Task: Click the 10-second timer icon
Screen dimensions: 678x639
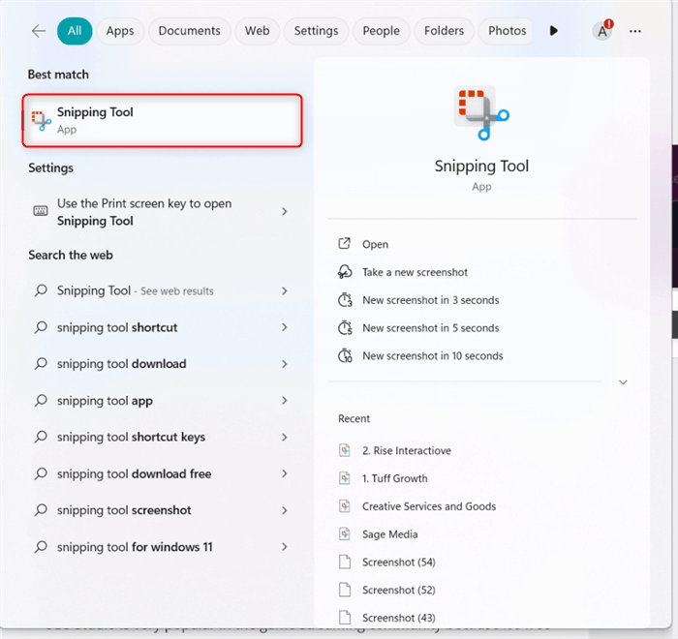Action: (x=345, y=355)
